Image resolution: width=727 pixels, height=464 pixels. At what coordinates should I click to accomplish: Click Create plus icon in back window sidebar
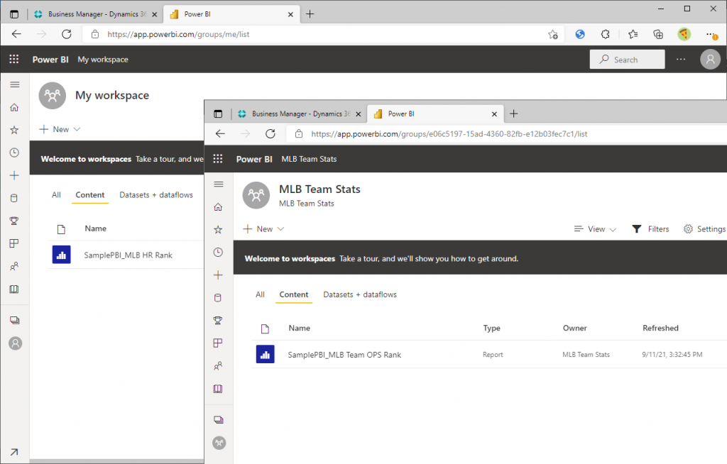click(x=14, y=175)
